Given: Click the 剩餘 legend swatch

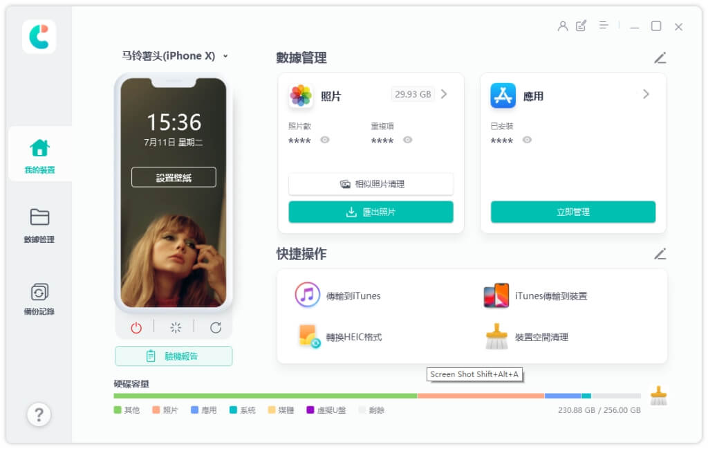Looking at the screenshot, I should click(362, 410).
